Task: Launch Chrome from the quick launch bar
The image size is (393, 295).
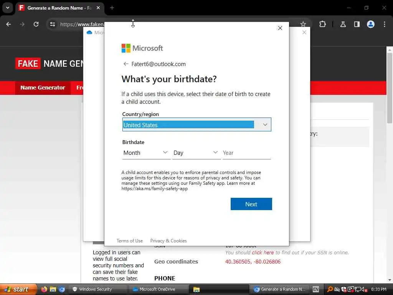Action: [62, 289]
